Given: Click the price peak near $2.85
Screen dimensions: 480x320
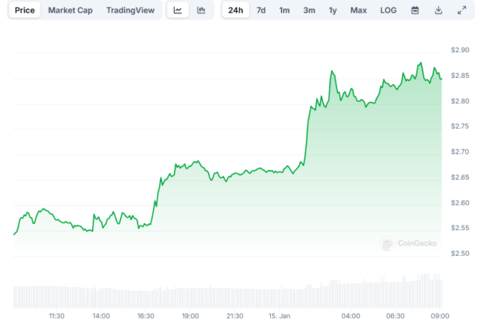Looking at the screenshot, I should pos(332,71).
